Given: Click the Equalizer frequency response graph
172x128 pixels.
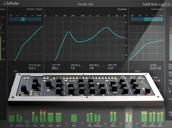Looking at the screenshot, I should (84, 38).
